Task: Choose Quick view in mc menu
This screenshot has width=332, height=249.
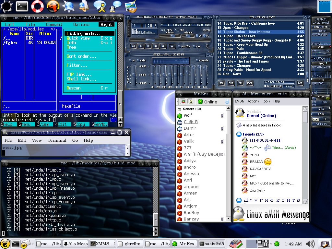Action: pyautogui.click(x=89, y=38)
